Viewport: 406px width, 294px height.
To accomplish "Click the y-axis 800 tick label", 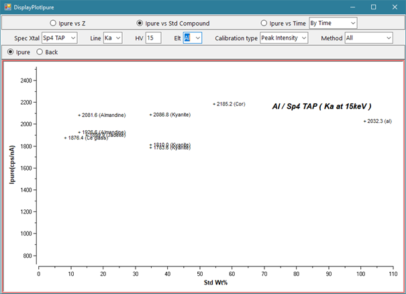I will pos(28,256).
